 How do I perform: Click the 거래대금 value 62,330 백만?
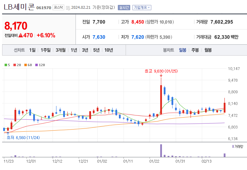pyautogui.click(x=227, y=37)
